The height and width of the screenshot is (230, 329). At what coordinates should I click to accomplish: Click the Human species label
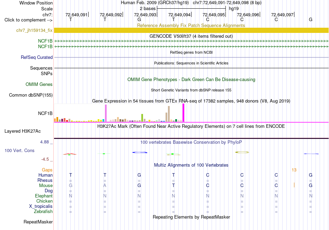[45, 175]
